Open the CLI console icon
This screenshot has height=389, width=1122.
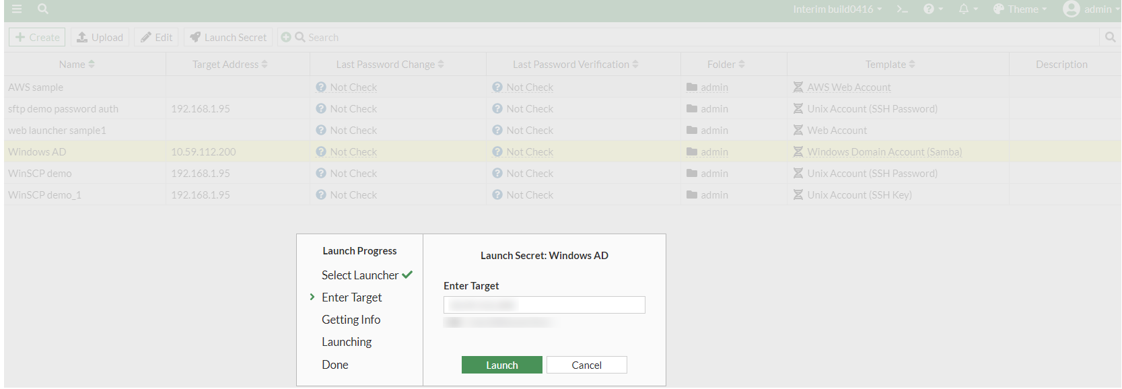[x=902, y=9]
